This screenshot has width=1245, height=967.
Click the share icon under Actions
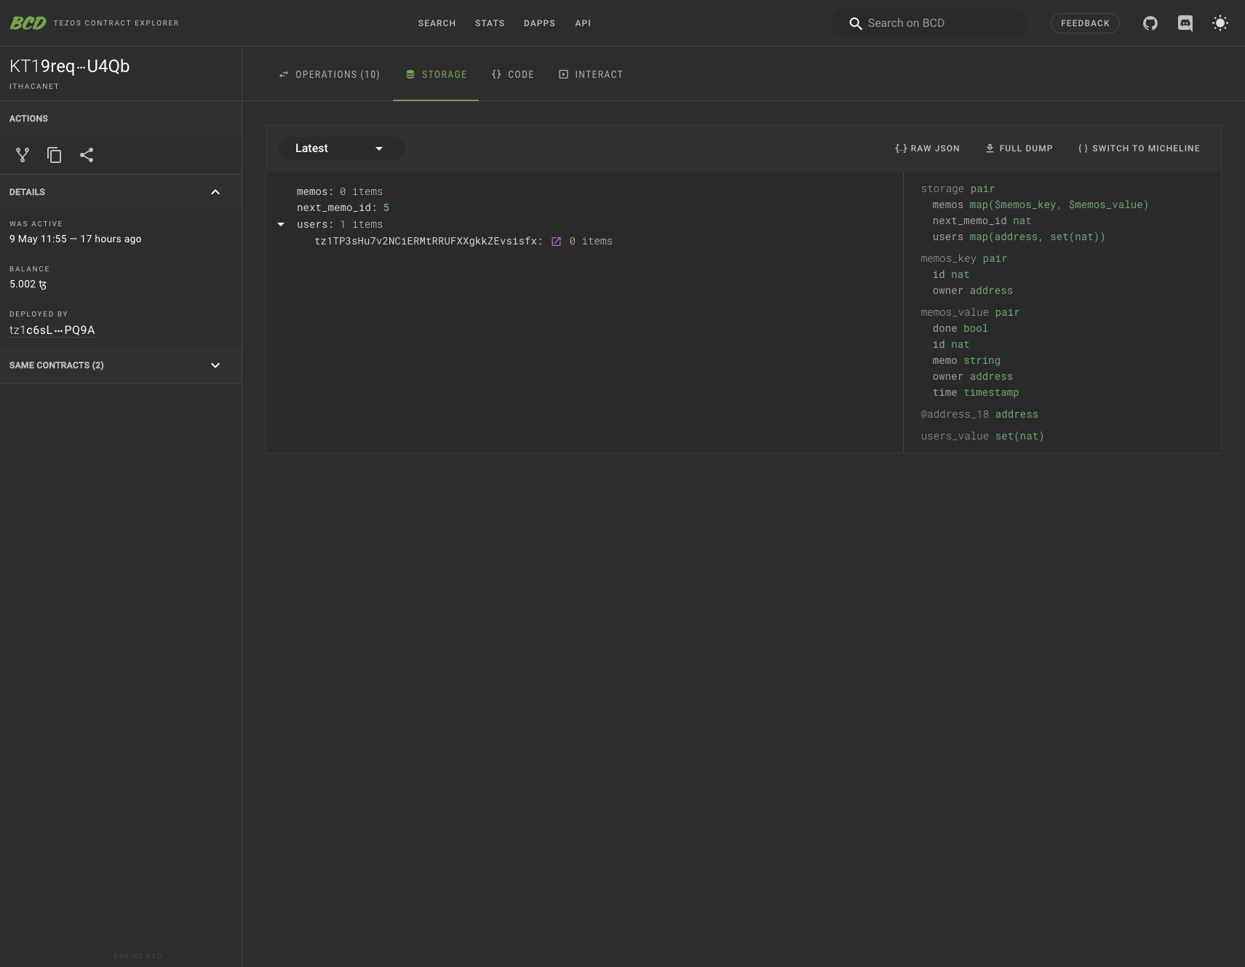[87, 155]
